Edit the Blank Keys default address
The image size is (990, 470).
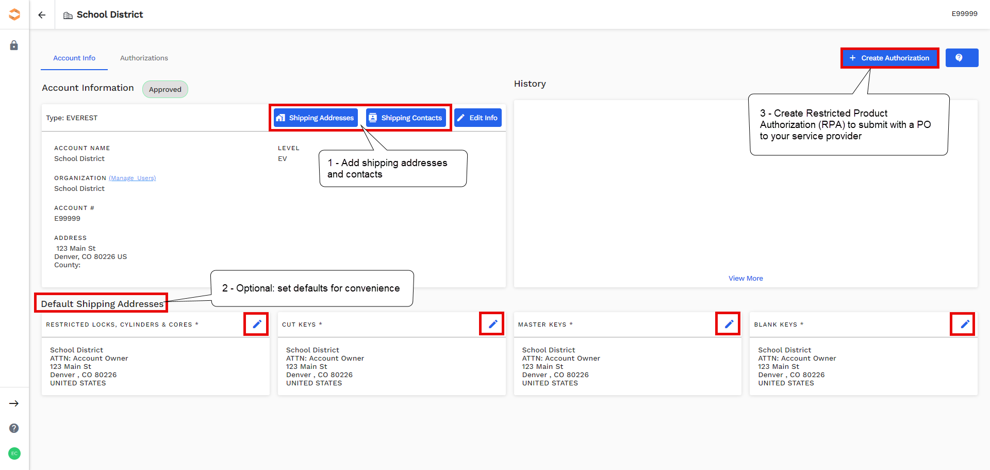point(964,324)
